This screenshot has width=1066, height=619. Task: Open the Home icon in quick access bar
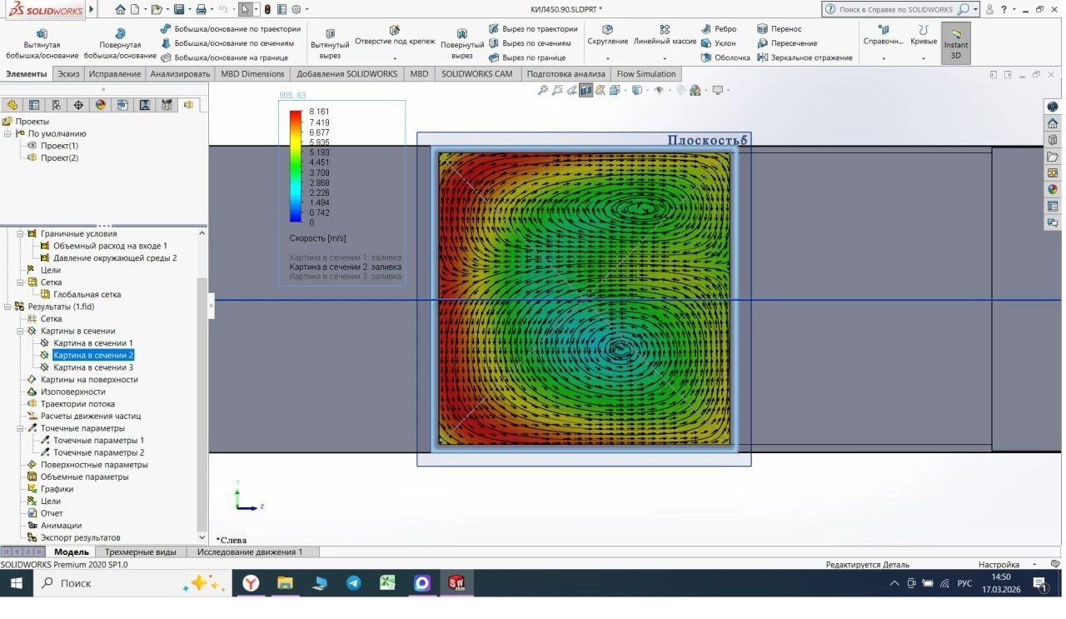(x=121, y=9)
